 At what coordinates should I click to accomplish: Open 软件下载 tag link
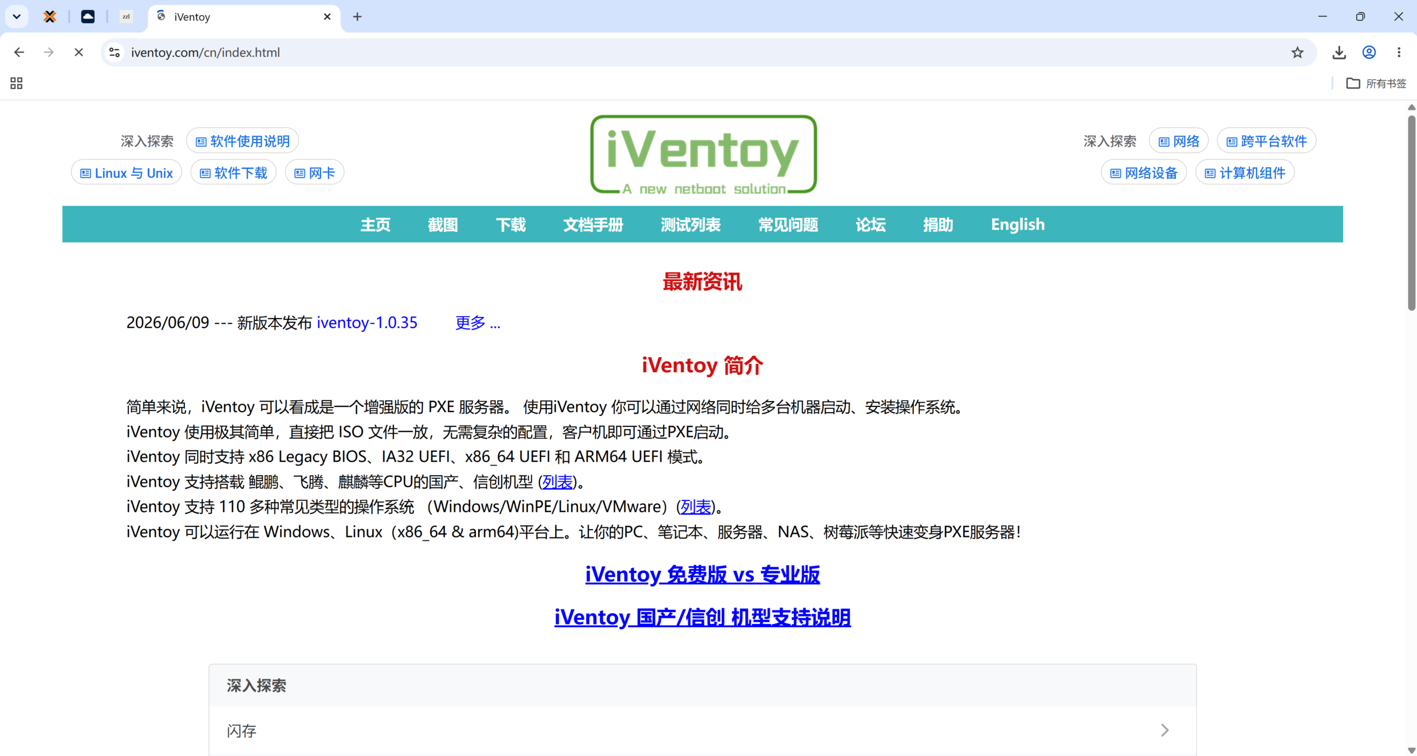[233, 173]
